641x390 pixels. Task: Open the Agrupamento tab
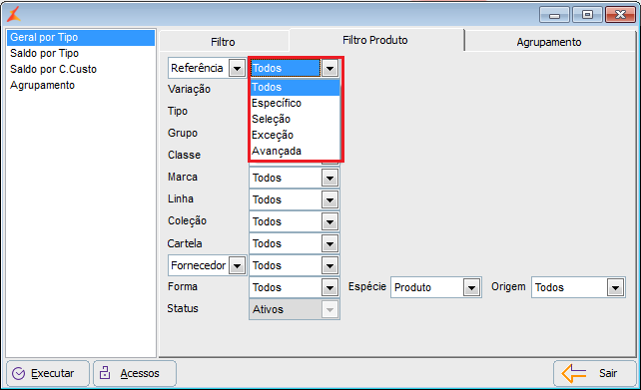(x=549, y=42)
